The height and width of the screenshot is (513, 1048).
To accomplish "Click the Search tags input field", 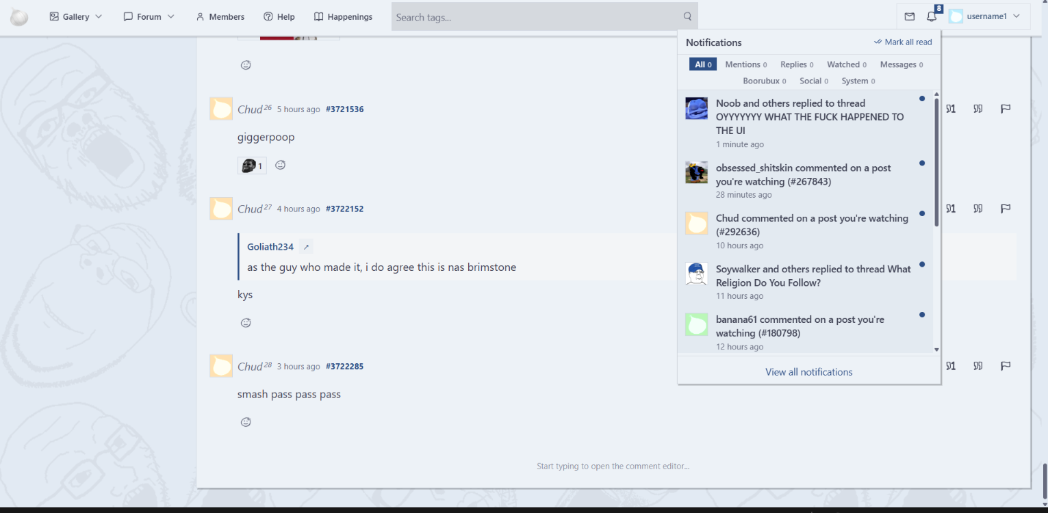I will click(x=537, y=16).
